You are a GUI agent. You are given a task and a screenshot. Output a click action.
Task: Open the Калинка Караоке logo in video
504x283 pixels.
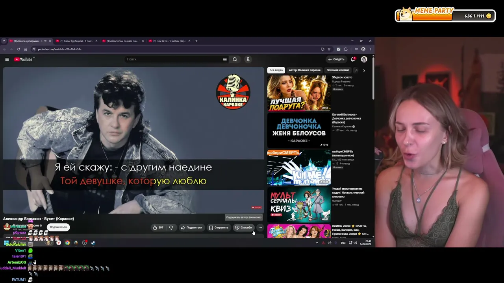point(233,92)
